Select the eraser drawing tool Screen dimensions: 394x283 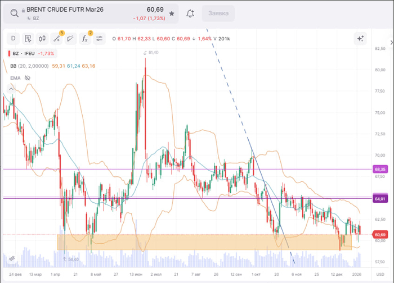click(x=70, y=39)
